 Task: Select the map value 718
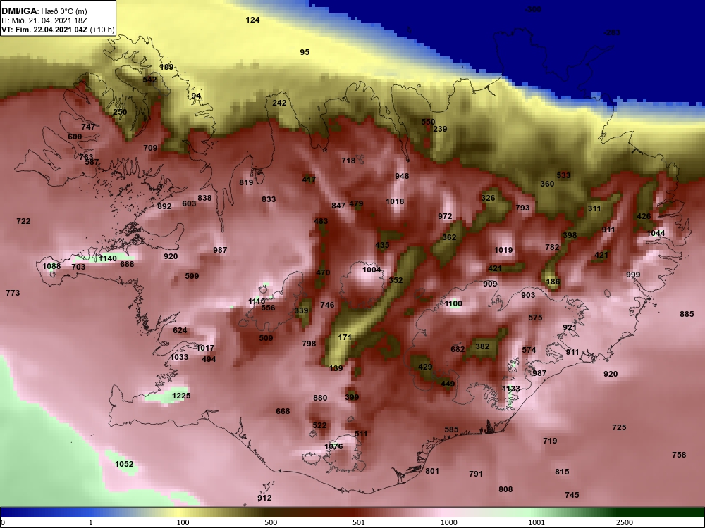coord(348,161)
